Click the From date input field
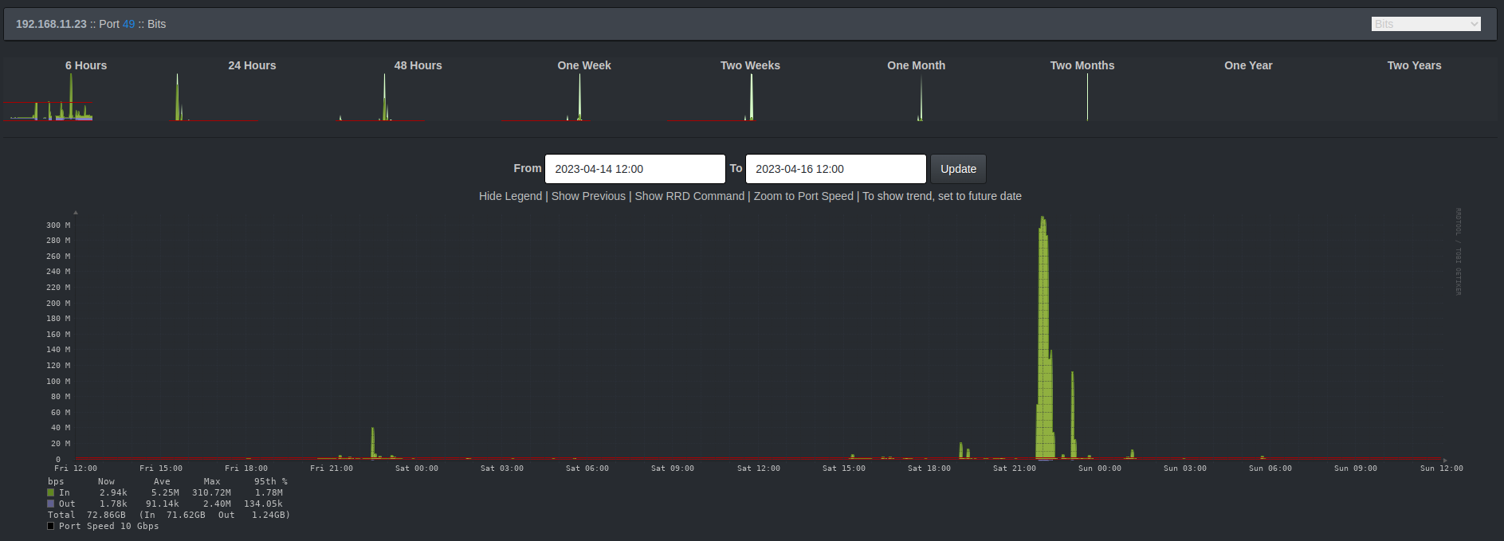The image size is (1504, 541). point(634,169)
